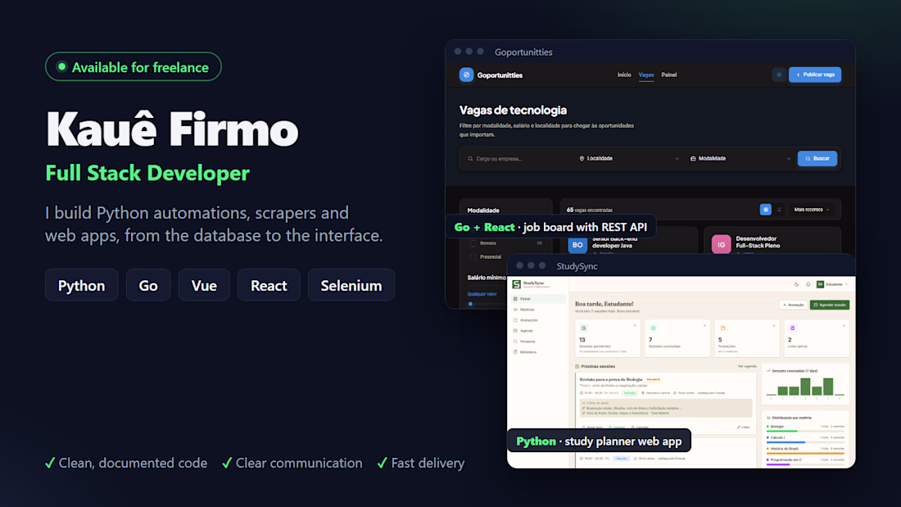
Task: Click the plus on the Sessões pendentes card
Action: (635, 326)
